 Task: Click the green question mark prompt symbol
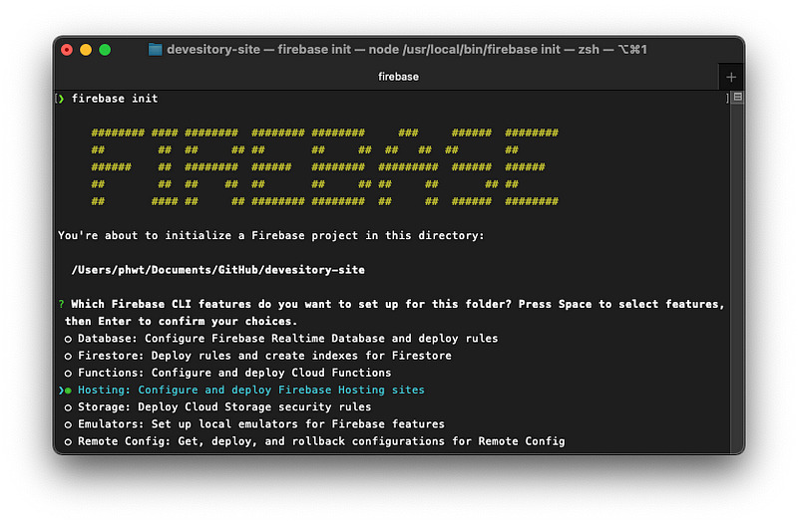[x=61, y=304]
